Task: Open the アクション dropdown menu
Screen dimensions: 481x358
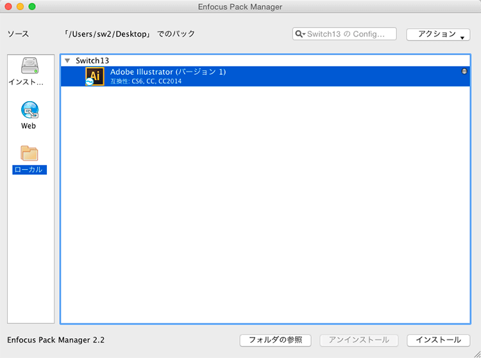Action: [x=438, y=35]
